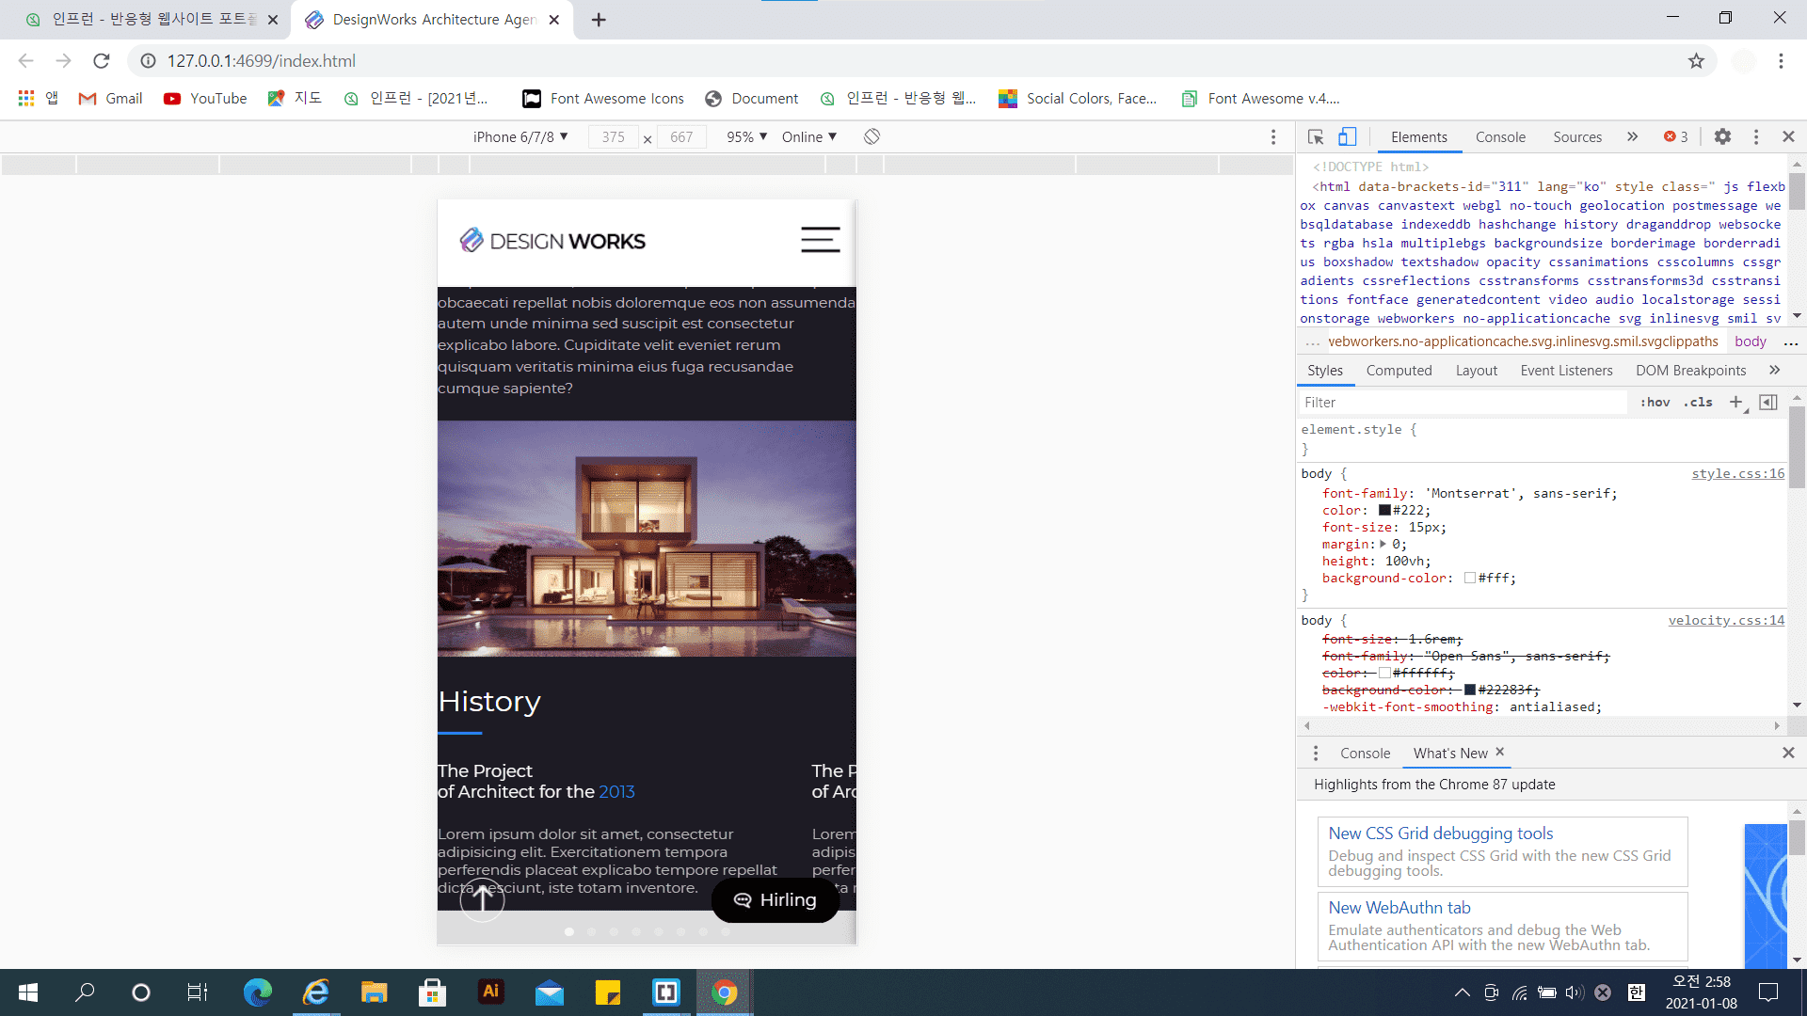This screenshot has height=1016, width=1807.
Task: Switch to the Console tab
Action: 1500,136
